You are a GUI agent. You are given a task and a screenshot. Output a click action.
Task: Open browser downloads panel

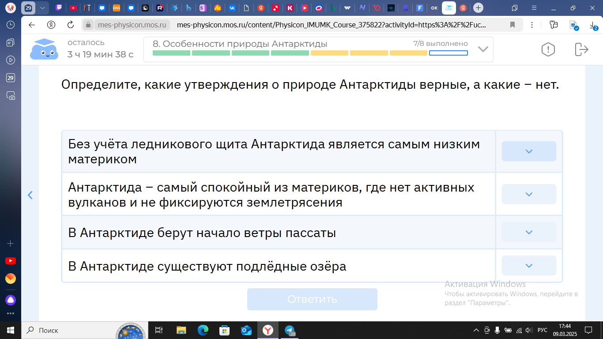pyautogui.click(x=593, y=26)
